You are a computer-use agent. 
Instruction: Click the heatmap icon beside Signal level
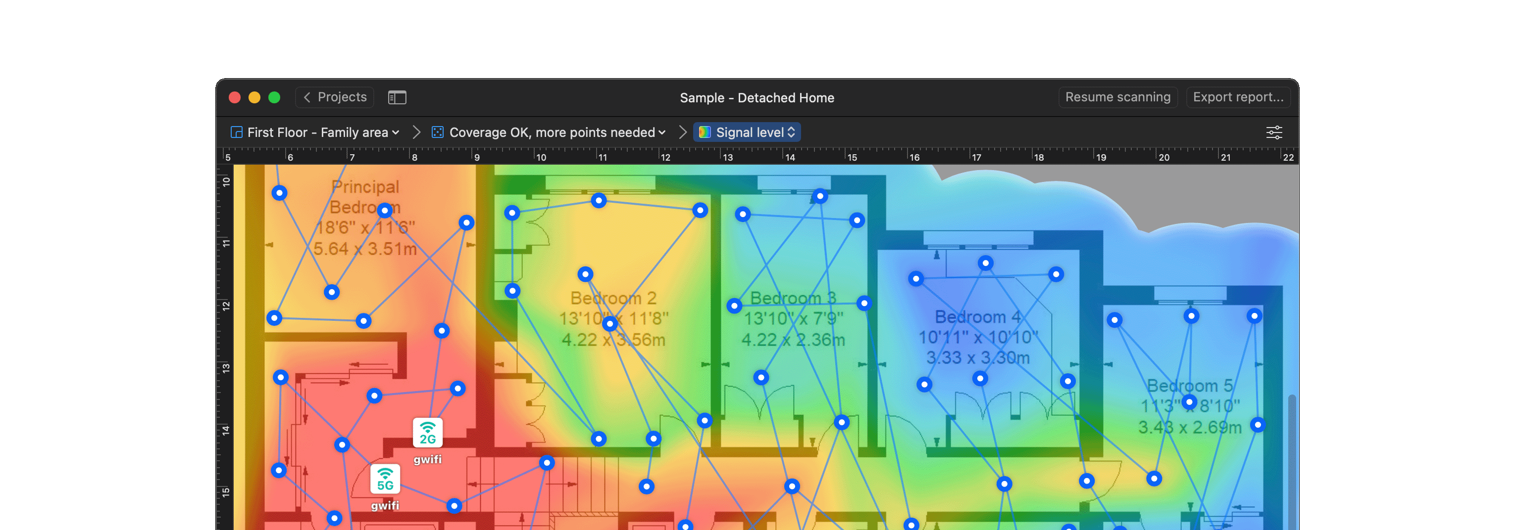click(x=705, y=132)
